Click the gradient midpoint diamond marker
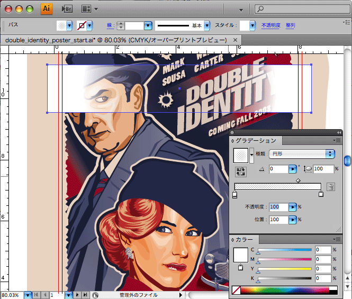 [x=298, y=180]
